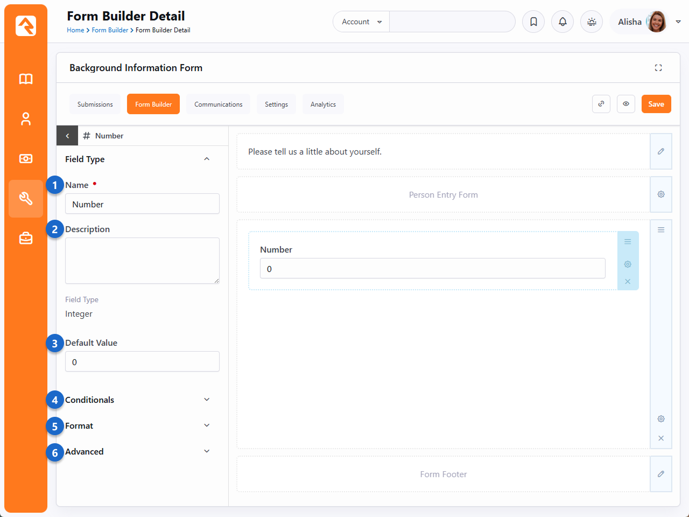
Task: Click the book icon in left sidebar
Action: (26, 79)
